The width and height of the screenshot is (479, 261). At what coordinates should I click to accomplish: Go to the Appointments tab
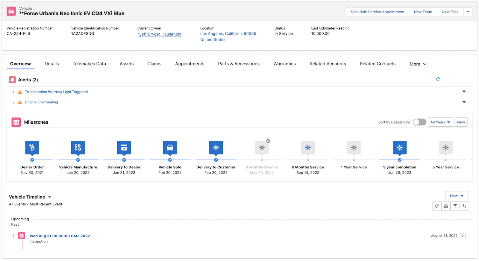(x=190, y=64)
